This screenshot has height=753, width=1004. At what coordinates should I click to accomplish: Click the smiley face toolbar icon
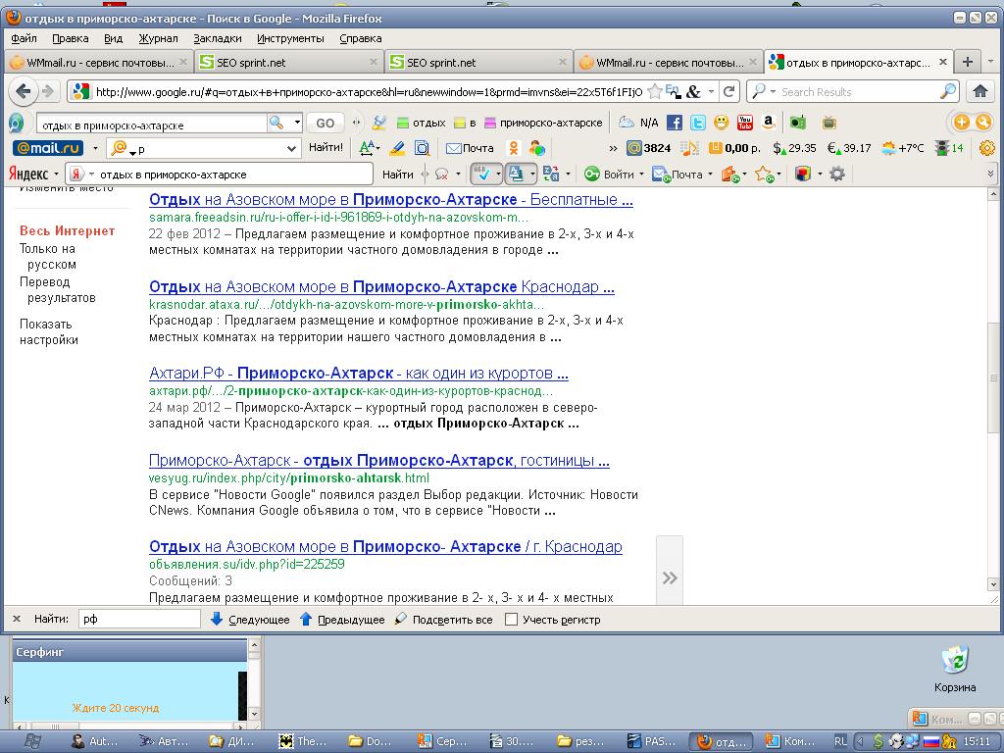click(x=722, y=123)
